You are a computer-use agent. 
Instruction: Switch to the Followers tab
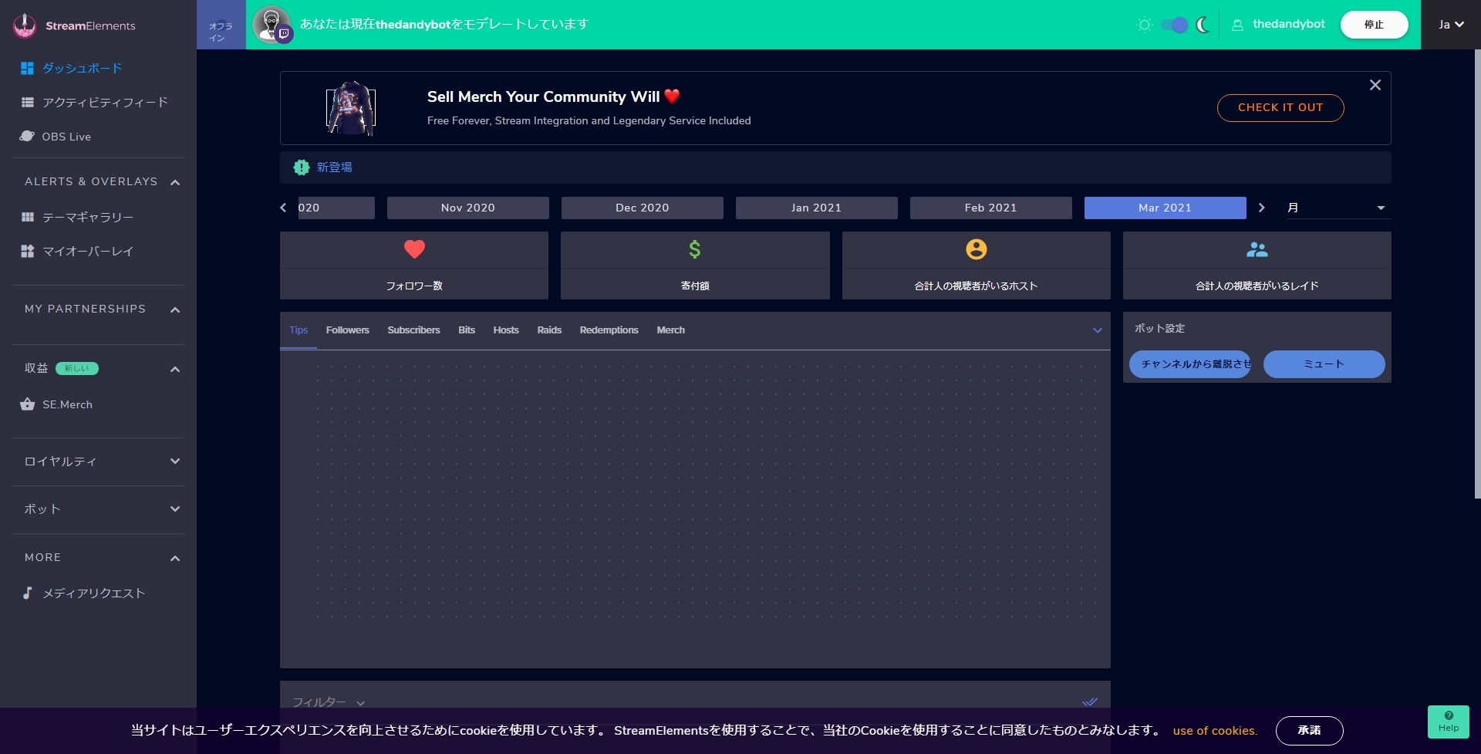(x=347, y=330)
